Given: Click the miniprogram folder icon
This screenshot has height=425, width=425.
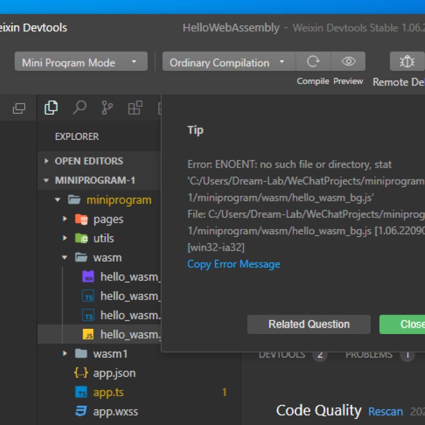Looking at the screenshot, I should (74, 200).
